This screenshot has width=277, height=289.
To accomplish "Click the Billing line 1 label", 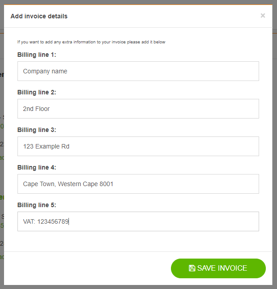I will point(37,55).
